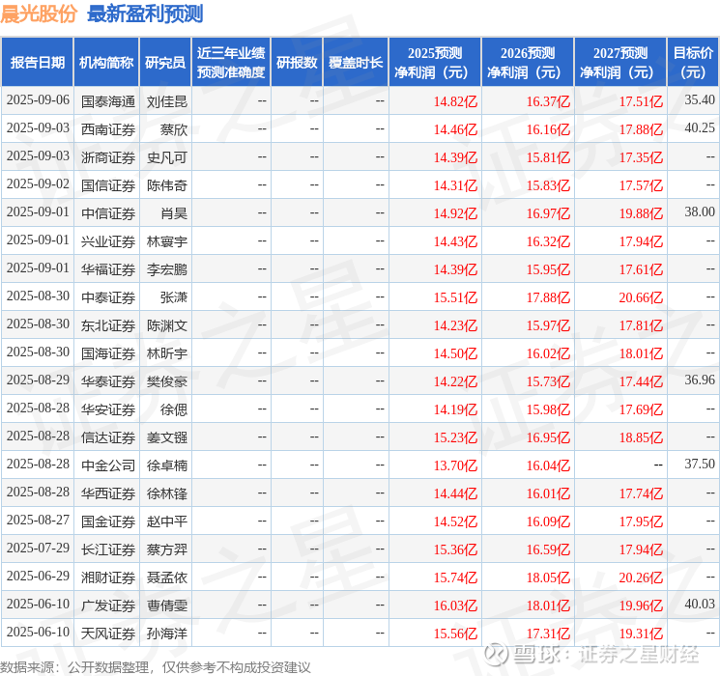Click the 近三年业绩预测准确度 column header

[x=231, y=62]
